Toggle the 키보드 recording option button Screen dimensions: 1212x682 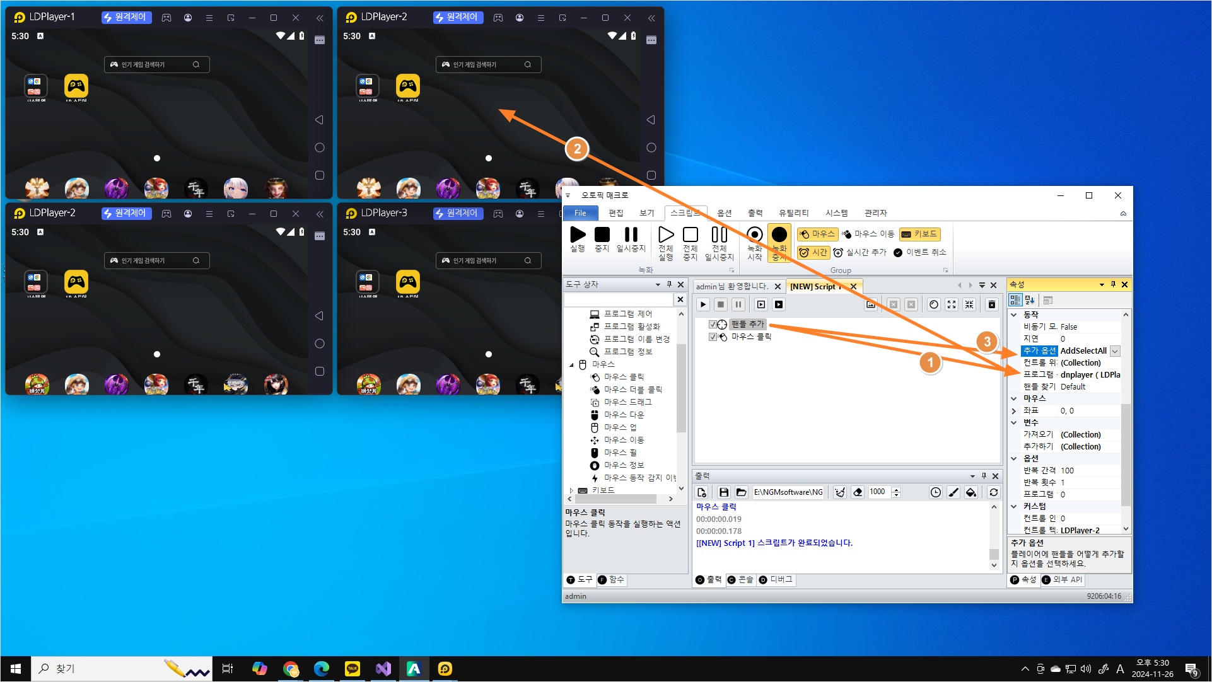pos(919,234)
